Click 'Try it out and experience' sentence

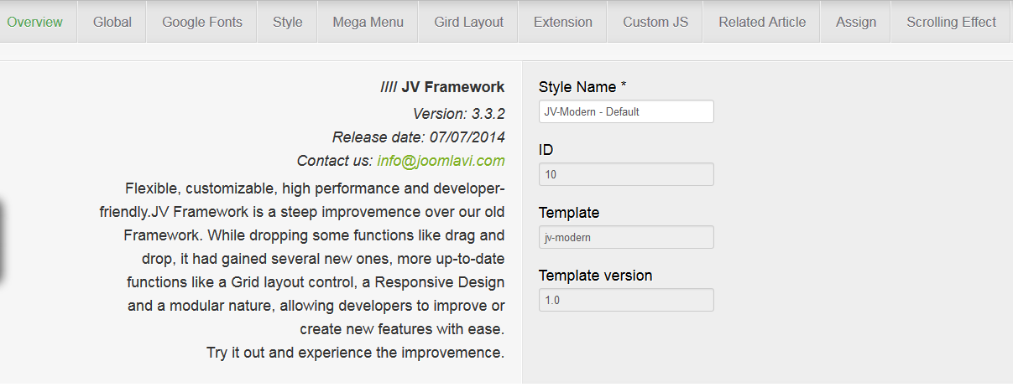[x=356, y=353]
